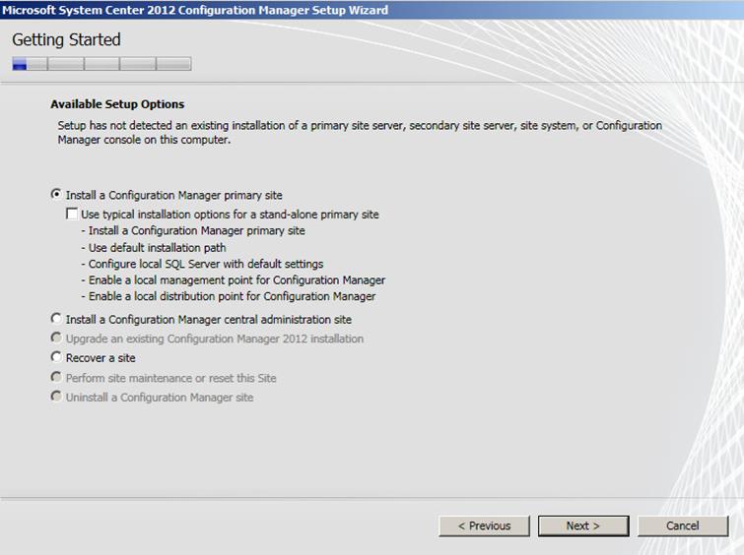Click the last segment of the progress bar
This screenshot has height=555, width=744.
[173, 64]
